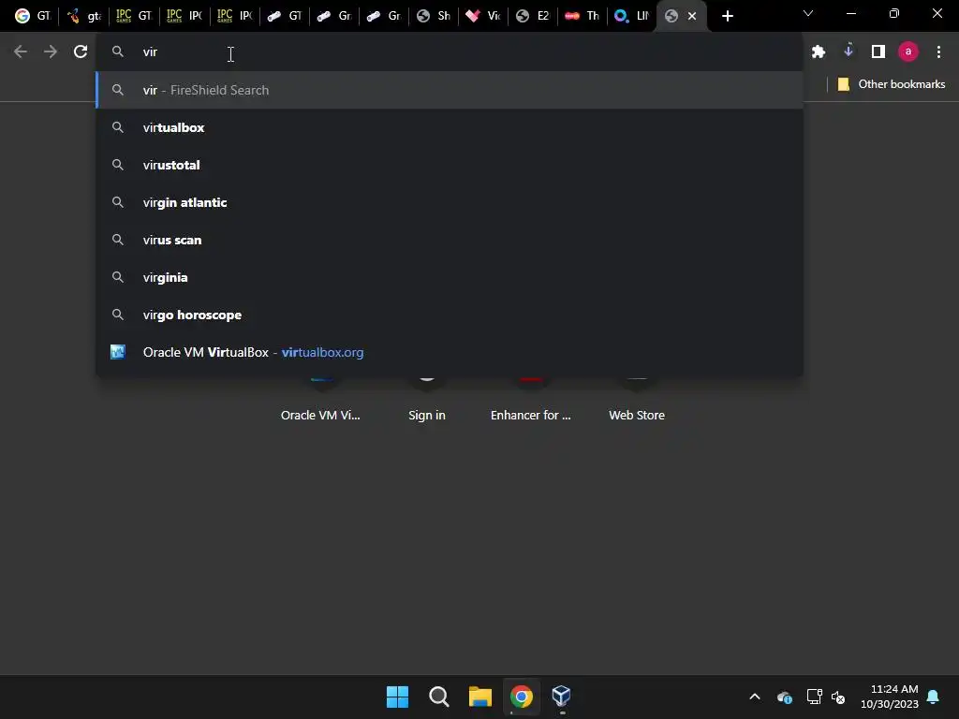
Task: Choose the 'virgo horoscope' suggestion
Action: (450, 315)
